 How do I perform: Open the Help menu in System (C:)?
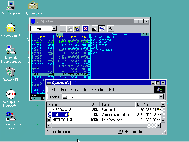pos(112,90)
